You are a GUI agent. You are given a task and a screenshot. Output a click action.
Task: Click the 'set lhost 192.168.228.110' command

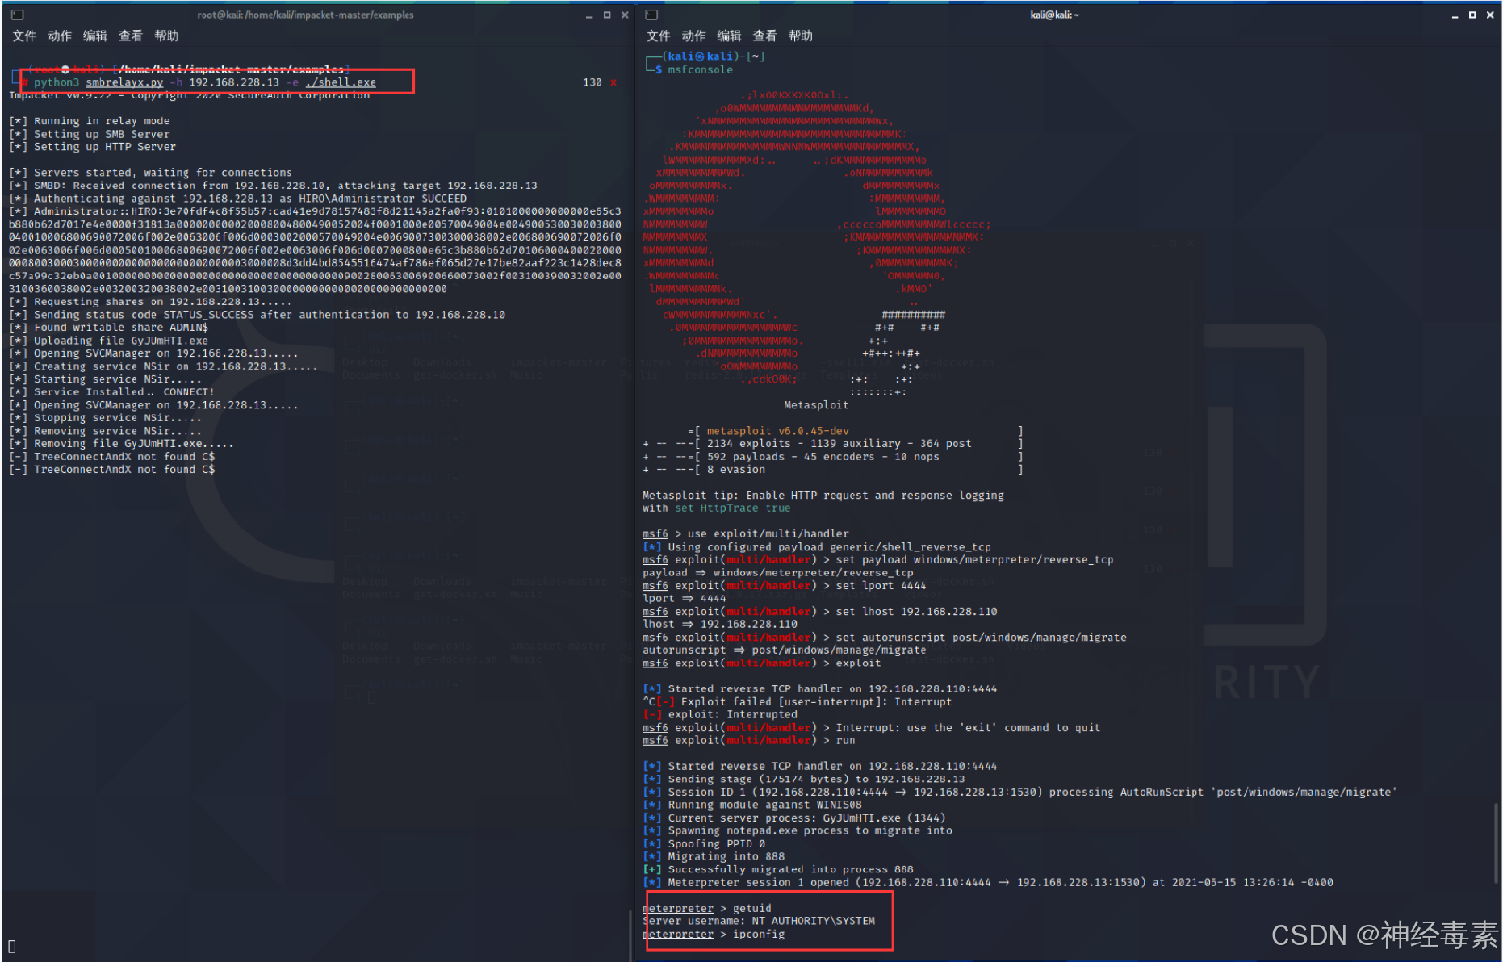click(916, 612)
